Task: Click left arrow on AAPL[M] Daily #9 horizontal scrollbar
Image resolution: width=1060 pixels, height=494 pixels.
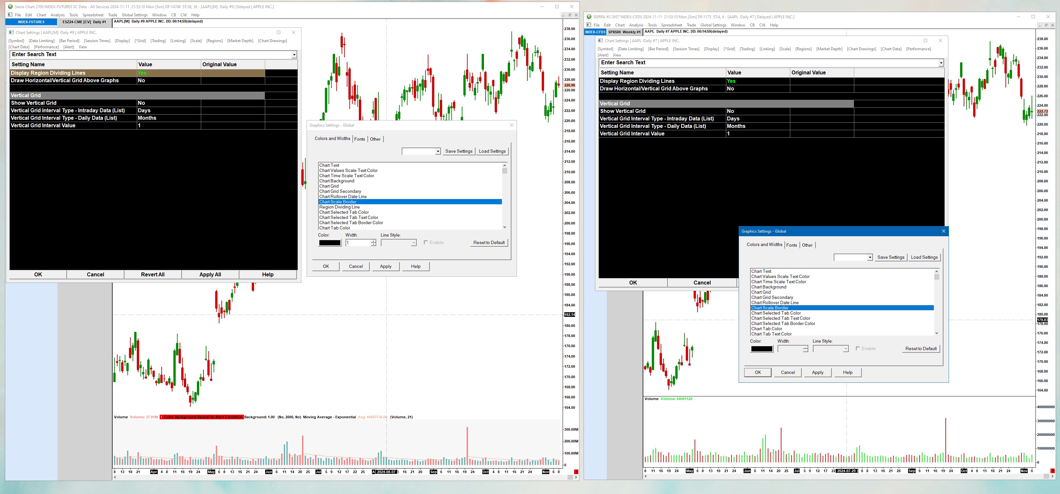Action: tap(115, 477)
